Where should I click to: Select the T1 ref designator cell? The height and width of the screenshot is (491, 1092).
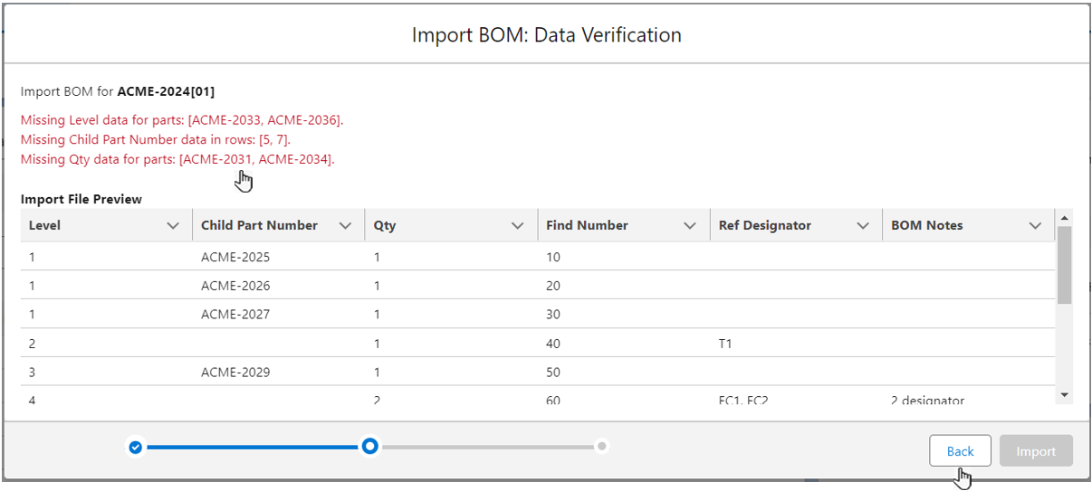tap(725, 344)
